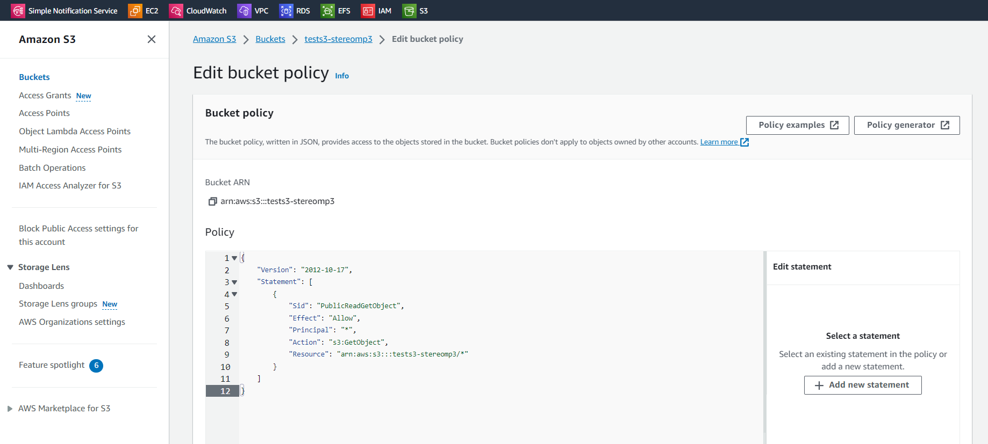Click external link icon on Policy generator

[x=945, y=125]
